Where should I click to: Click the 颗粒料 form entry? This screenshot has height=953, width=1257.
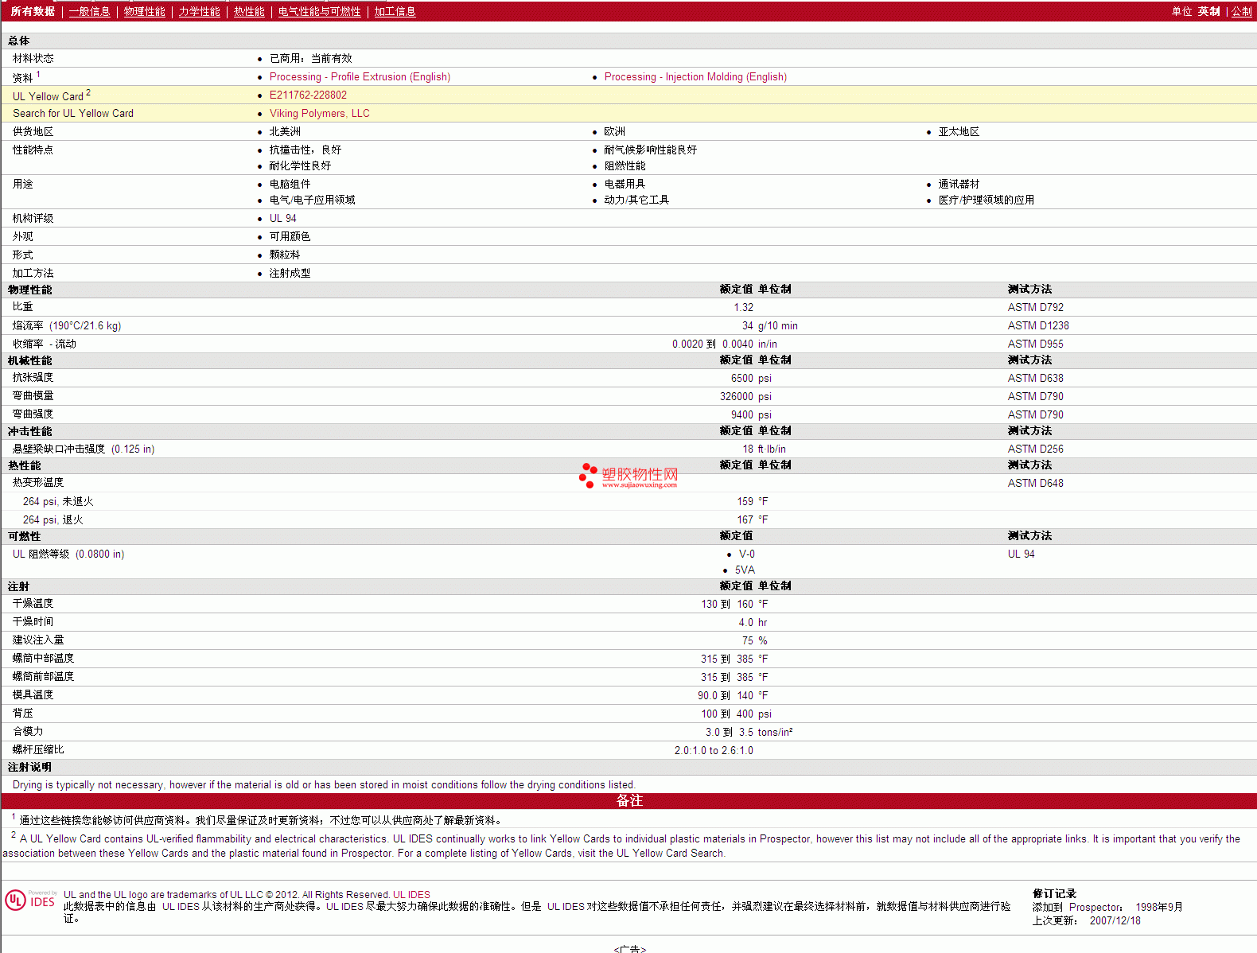click(x=285, y=255)
